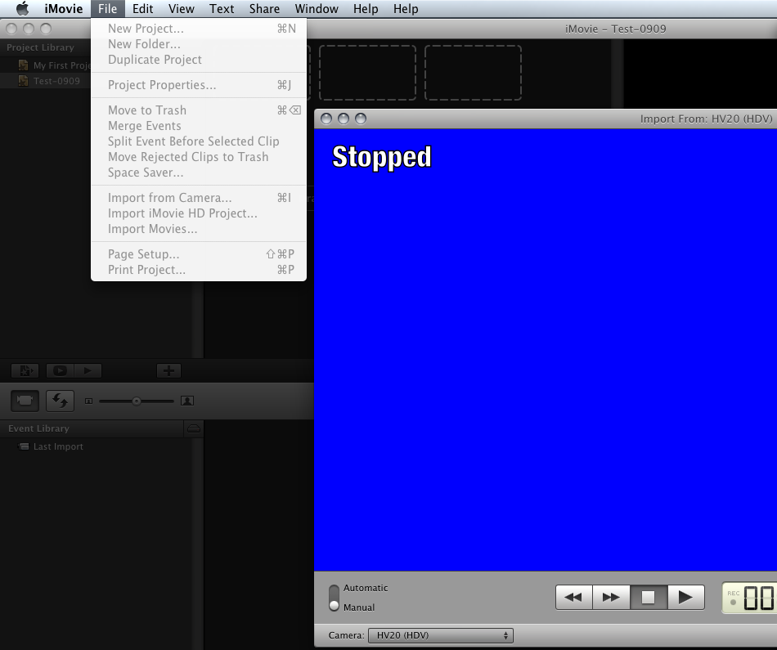Click the Import From: HV20 (HDV) title
The image size is (777, 650).
click(x=706, y=119)
